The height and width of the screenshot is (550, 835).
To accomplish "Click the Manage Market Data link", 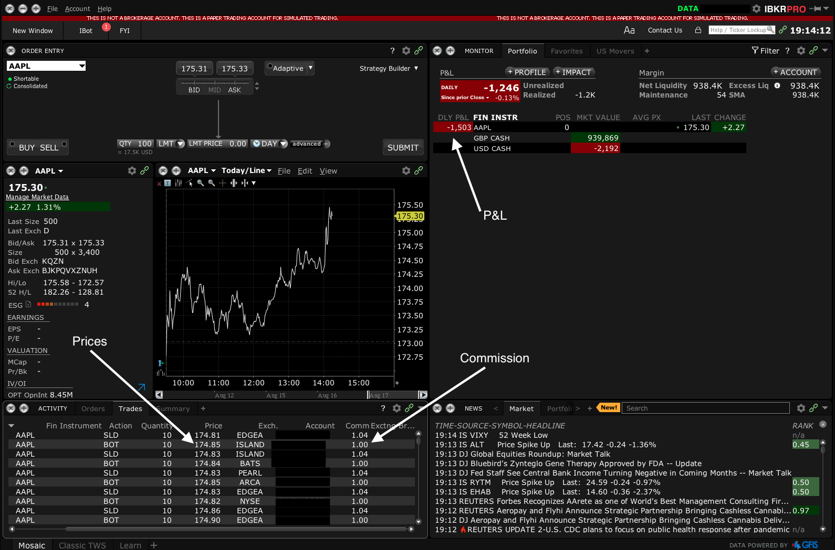I will pyautogui.click(x=37, y=197).
